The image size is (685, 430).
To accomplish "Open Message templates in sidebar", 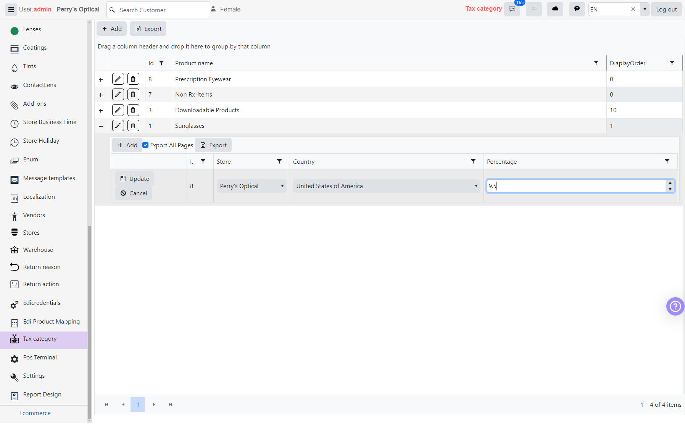I will pyautogui.click(x=49, y=178).
